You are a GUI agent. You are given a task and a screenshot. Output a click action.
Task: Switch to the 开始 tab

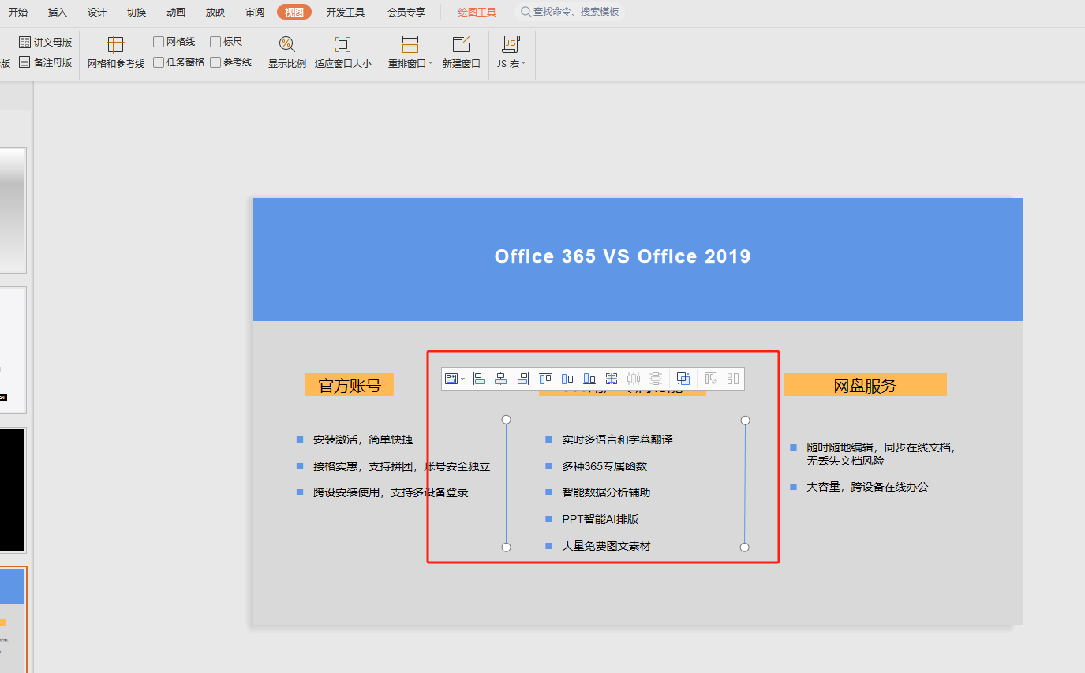point(18,12)
